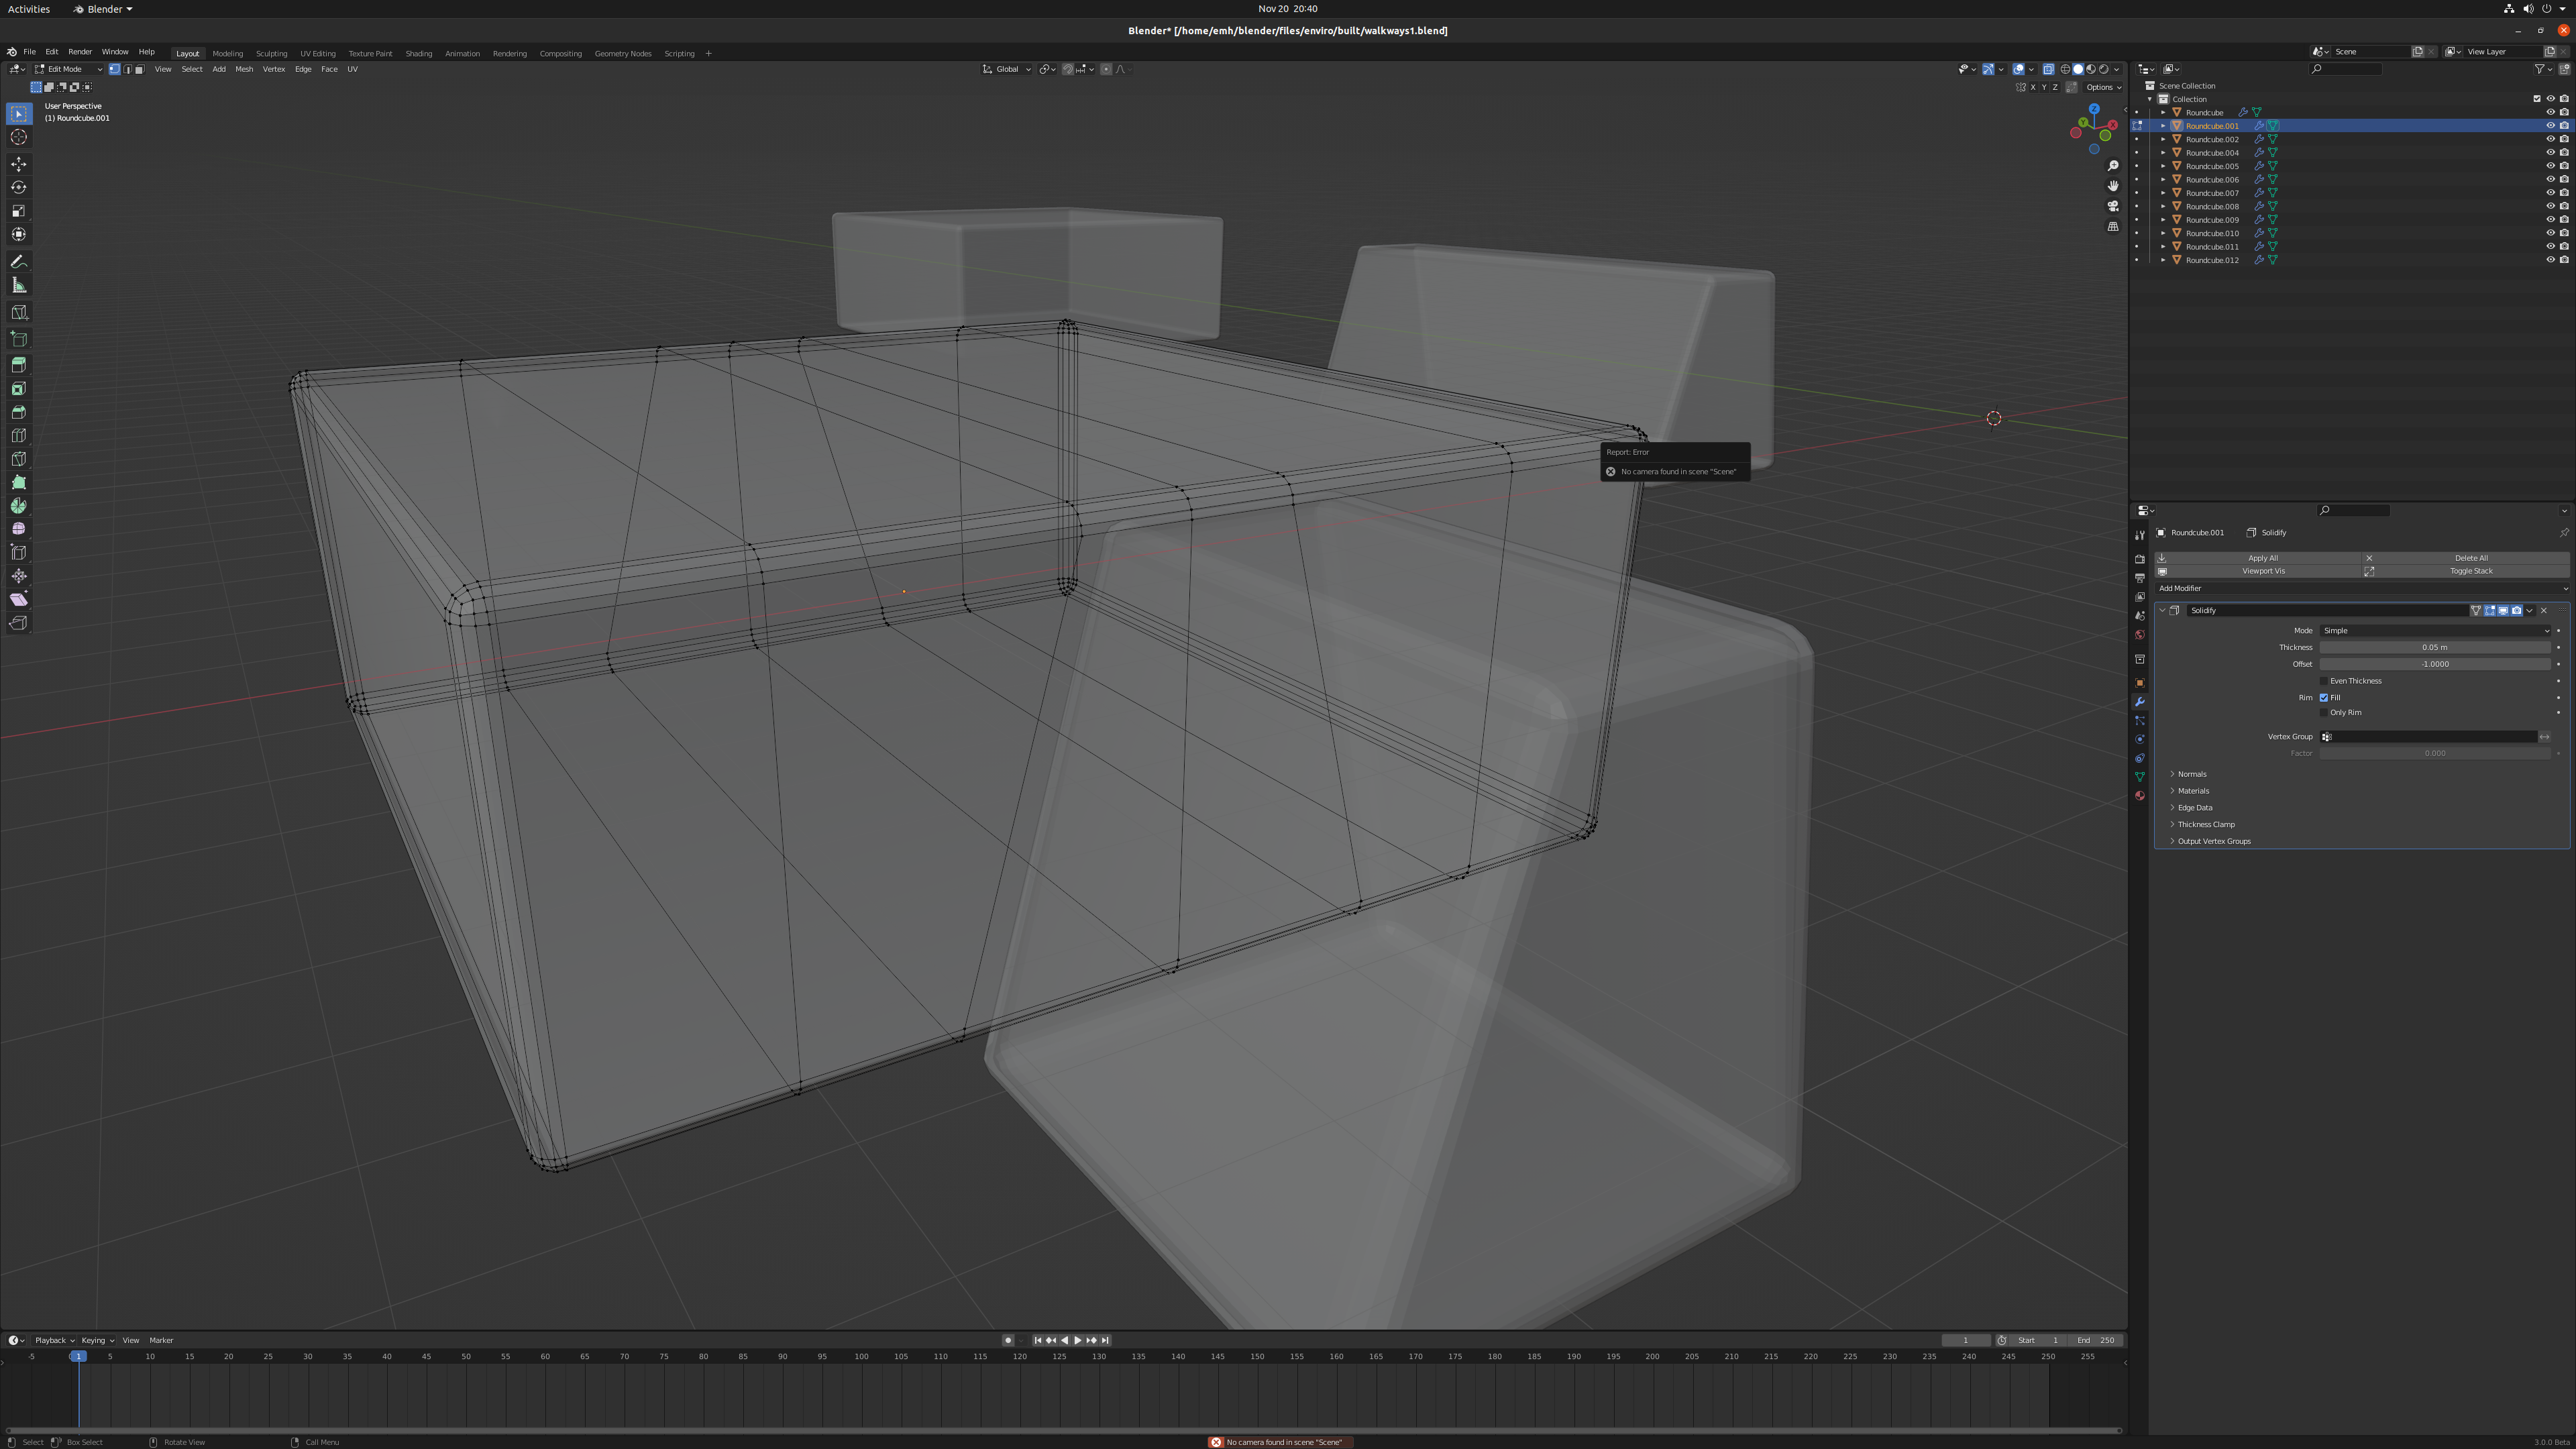Switch to the Geometry Nodes workspace tab
The height and width of the screenshot is (1449, 2576).
click(x=622, y=53)
